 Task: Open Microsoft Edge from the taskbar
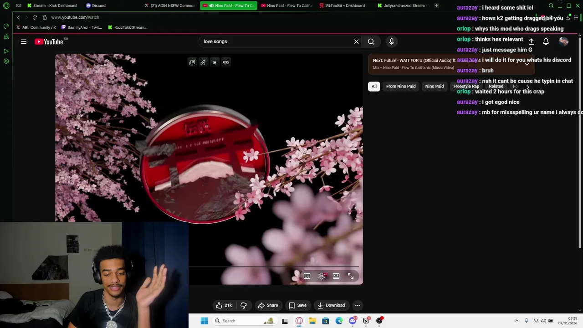tap(339, 321)
